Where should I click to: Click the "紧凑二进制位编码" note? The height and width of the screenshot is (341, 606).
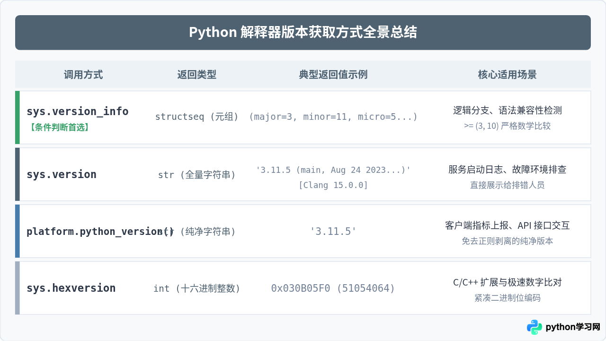508,297
